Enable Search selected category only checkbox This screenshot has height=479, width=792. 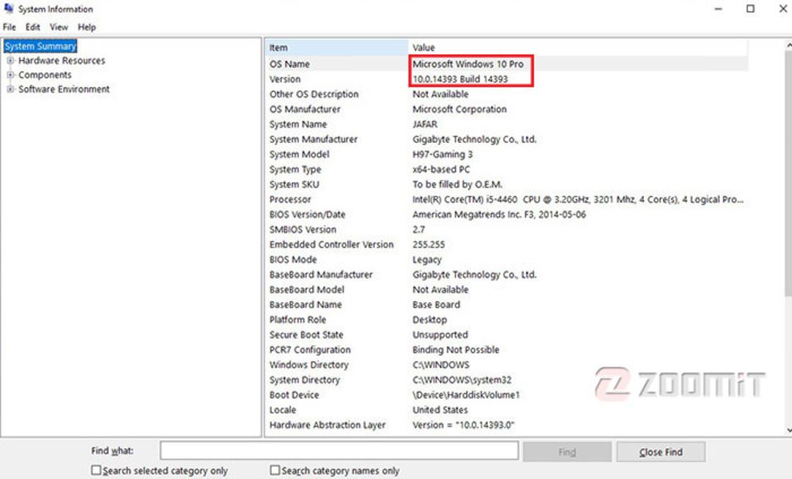(96, 470)
